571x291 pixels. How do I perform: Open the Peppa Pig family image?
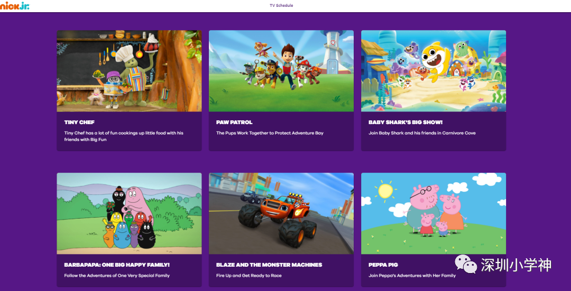point(433,213)
